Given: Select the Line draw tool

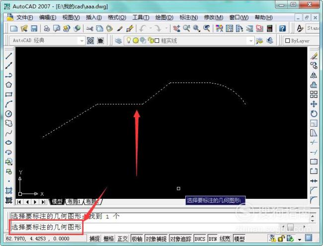Looking at the screenshot, I should [8, 56].
